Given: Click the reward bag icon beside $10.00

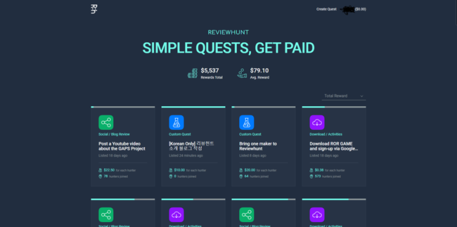Looking at the screenshot, I should pos(171,170).
